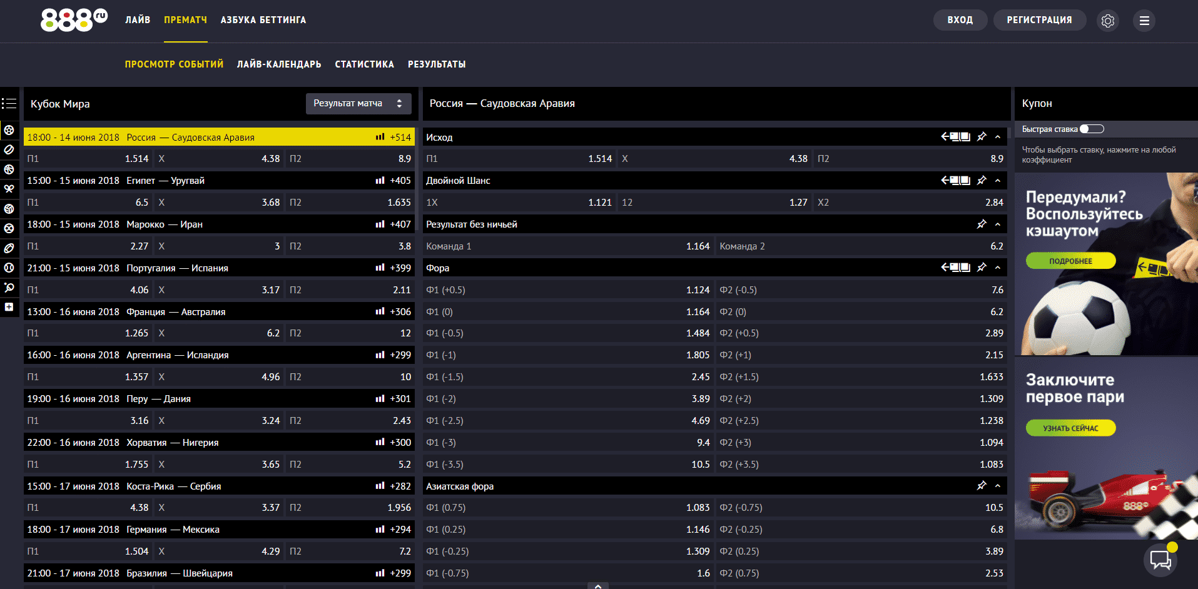Switch to the ПРЕМАТЧ tab
Viewport: 1198px width, 589px height.
click(x=186, y=20)
